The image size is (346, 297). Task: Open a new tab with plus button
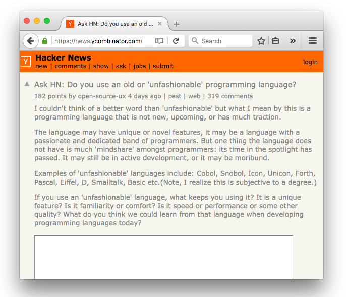(177, 24)
